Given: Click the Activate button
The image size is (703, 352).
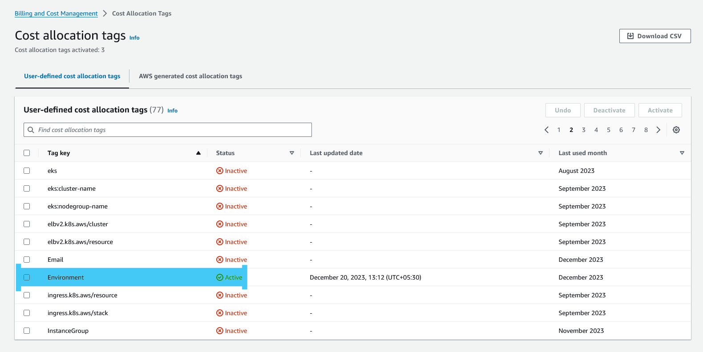Looking at the screenshot, I should click(660, 110).
